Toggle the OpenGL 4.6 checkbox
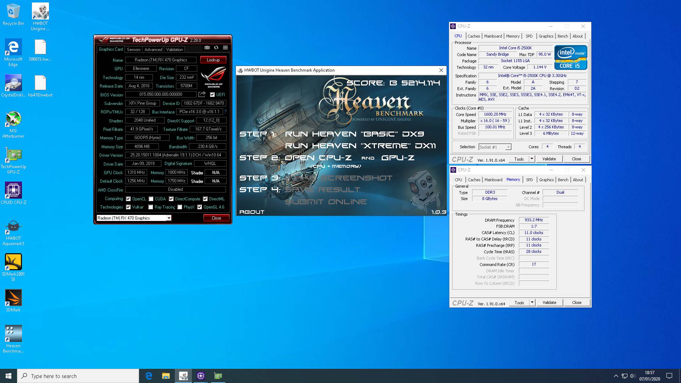The width and height of the screenshot is (681, 383). pos(200,207)
